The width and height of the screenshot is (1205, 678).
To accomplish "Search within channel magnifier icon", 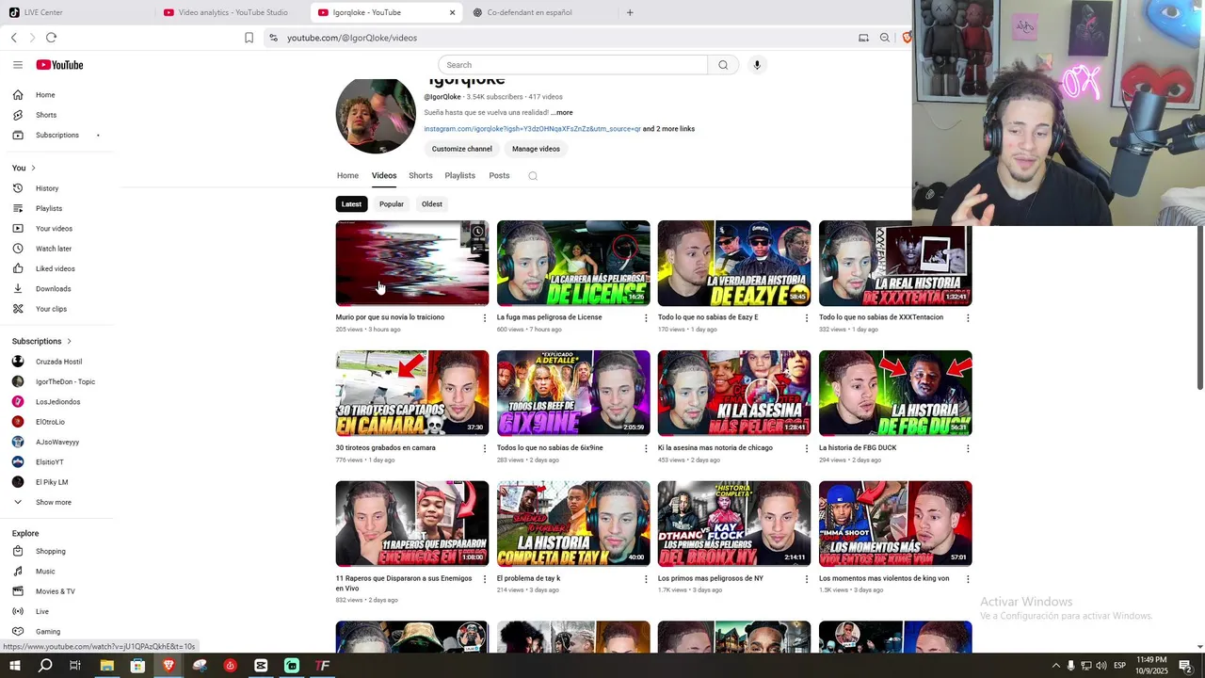I will (533, 176).
